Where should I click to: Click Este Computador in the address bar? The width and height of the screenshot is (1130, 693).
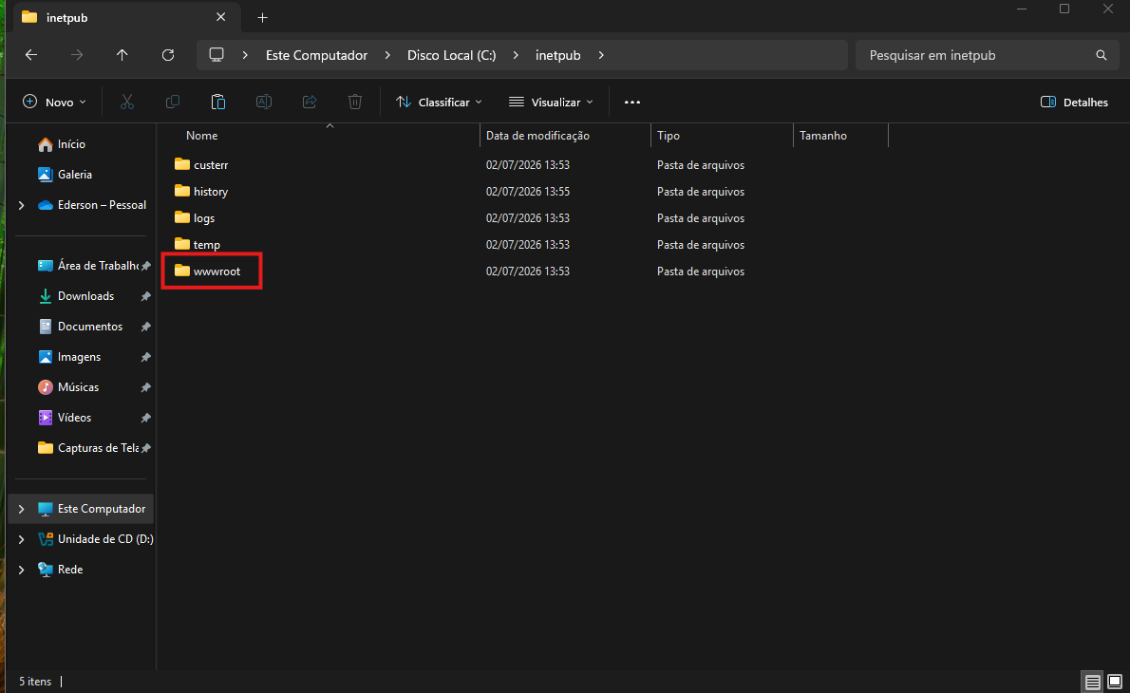(316, 55)
